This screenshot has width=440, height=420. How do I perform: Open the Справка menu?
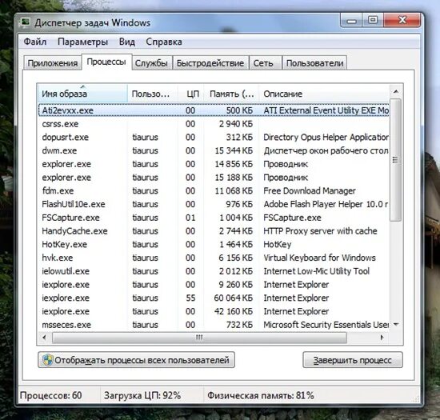pyautogui.click(x=164, y=42)
